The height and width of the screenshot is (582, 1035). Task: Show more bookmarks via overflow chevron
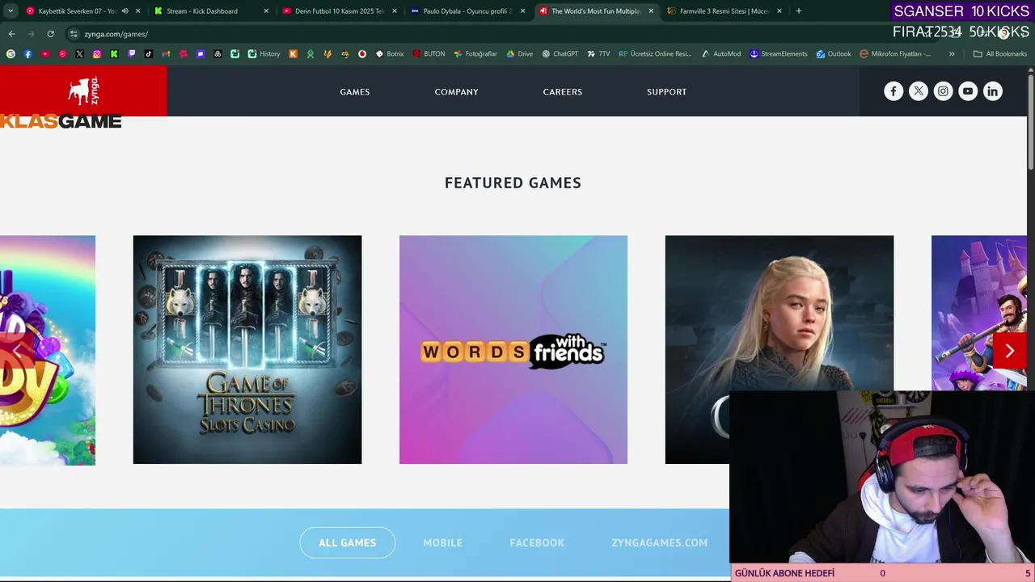952,54
